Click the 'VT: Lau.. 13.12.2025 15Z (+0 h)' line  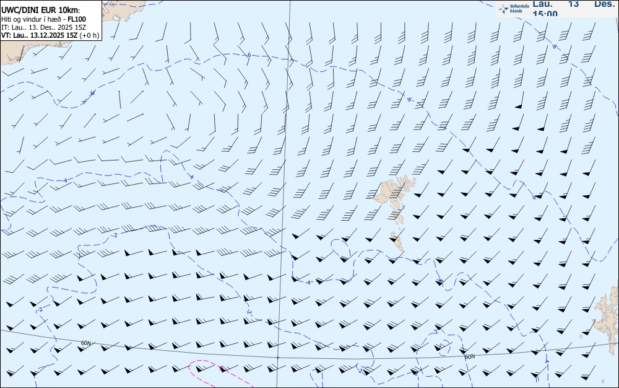(x=50, y=35)
